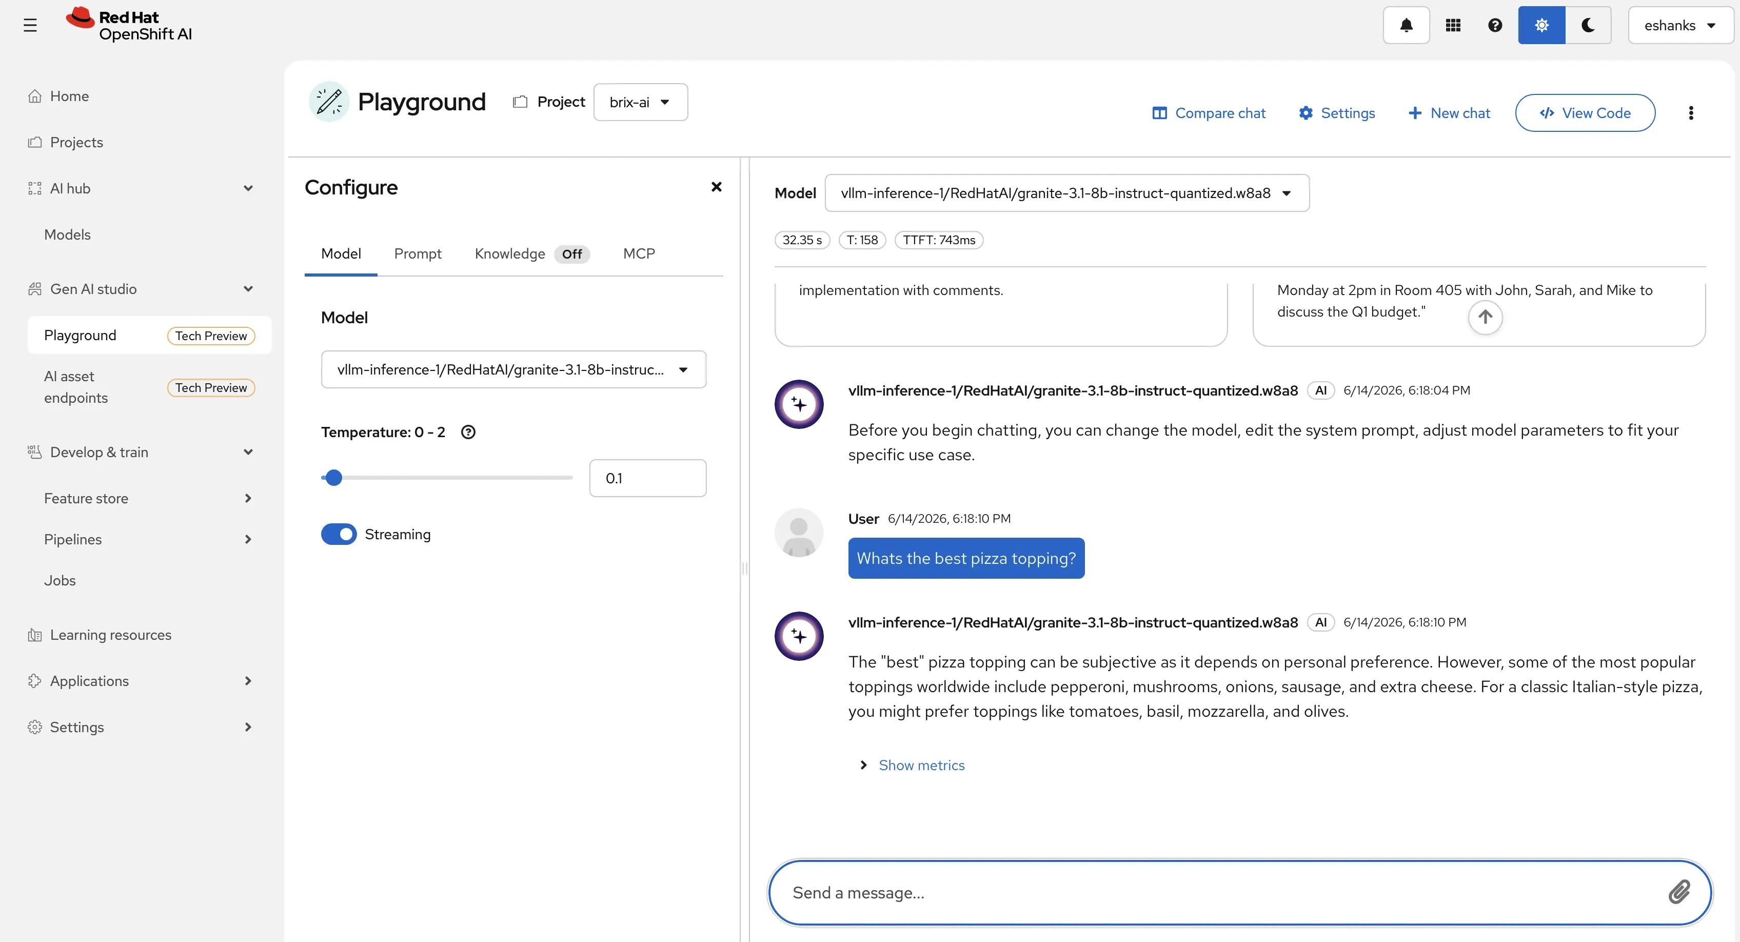1740x942 pixels.
Task: Click the Temperature slider handle
Action: (333, 478)
